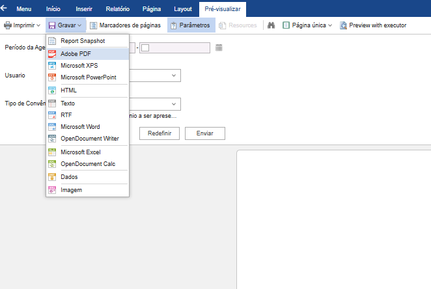
Task: Open the Menu tab
Action: pyautogui.click(x=24, y=9)
